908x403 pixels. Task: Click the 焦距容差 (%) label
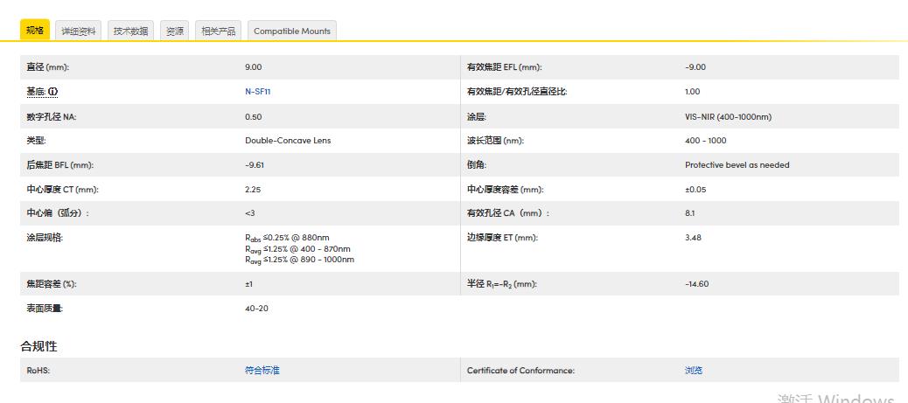point(52,284)
